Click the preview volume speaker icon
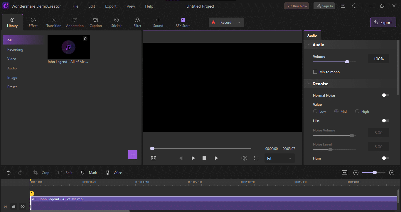Screen dimensions: 401x212 [x=244, y=158]
